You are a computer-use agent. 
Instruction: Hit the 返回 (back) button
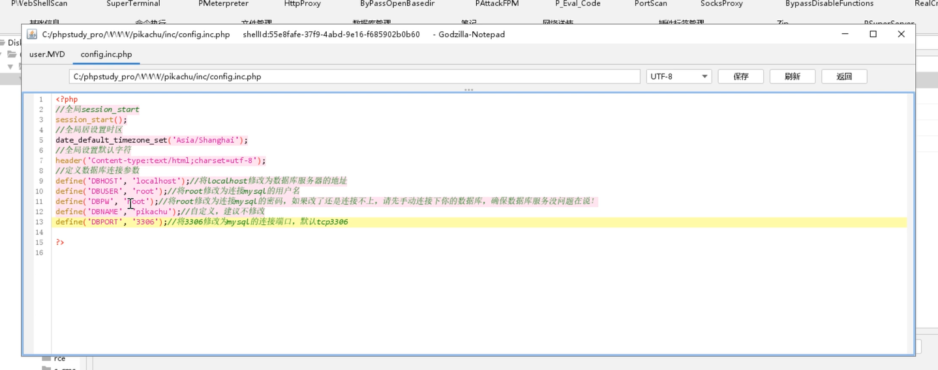click(x=844, y=76)
